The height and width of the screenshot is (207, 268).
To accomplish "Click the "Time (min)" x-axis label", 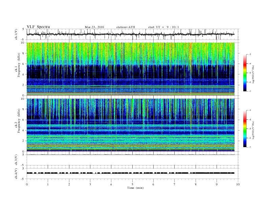I will (135, 188).
